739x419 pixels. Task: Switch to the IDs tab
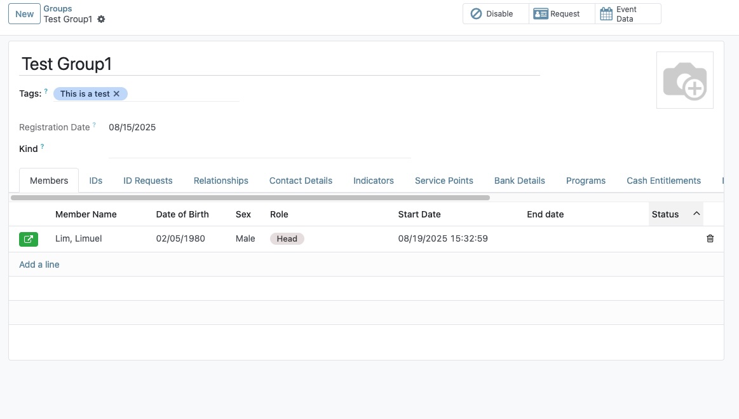[96, 181]
